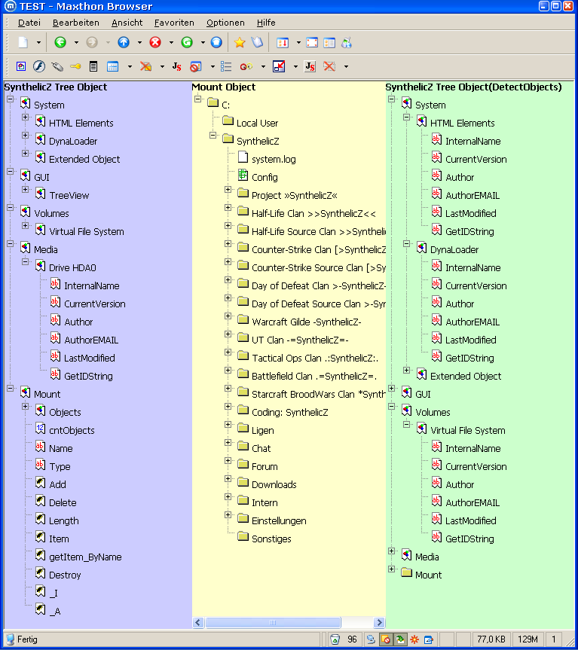Image resolution: width=578 pixels, height=650 pixels.
Task: Click the cleanup broom toolbar icon
Action: (x=347, y=42)
